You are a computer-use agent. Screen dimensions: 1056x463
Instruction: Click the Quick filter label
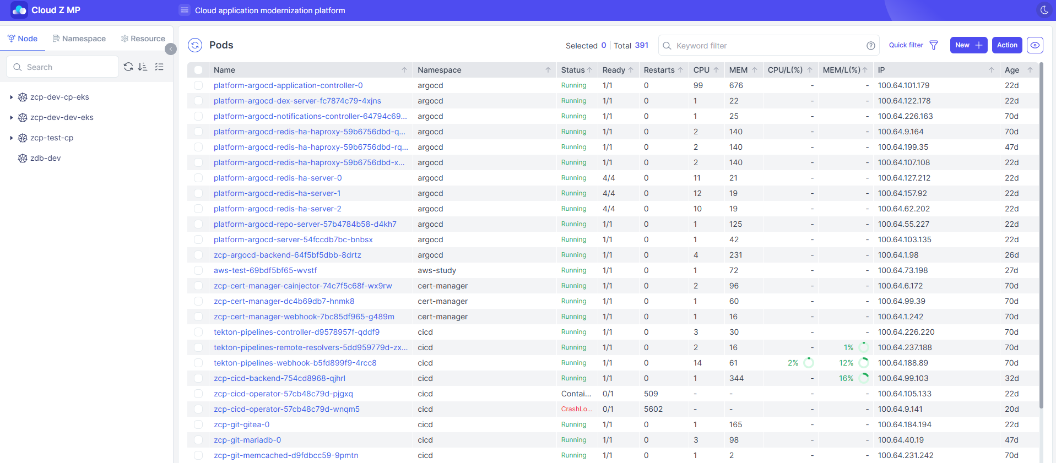pyautogui.click(x=906, y=45)
